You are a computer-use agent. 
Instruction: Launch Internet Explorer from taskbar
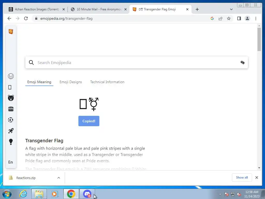tap(23, 194)
